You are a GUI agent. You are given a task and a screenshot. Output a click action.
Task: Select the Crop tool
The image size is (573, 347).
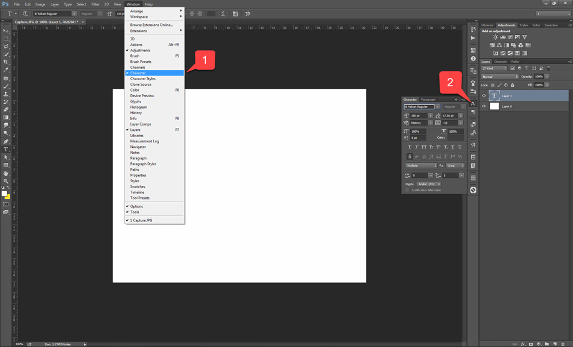6,62
